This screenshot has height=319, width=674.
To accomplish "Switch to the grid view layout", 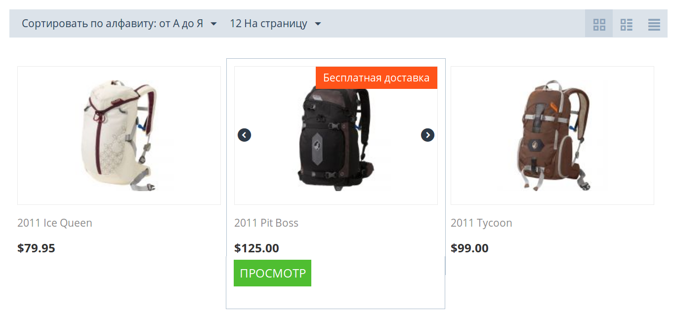I will (x=599, y=24).
